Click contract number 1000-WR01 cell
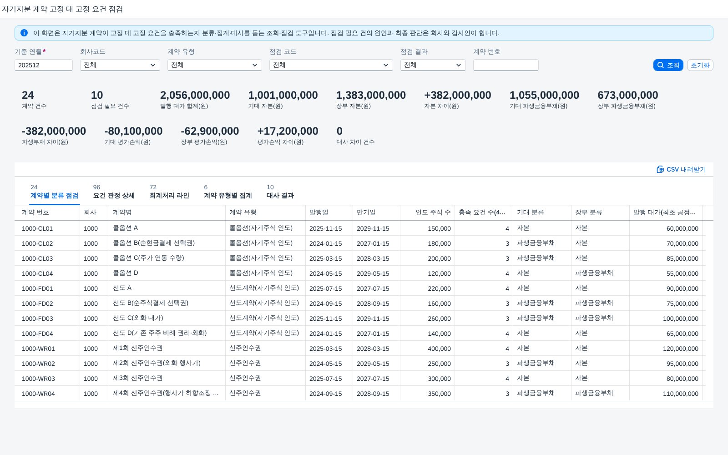This screenshot has height=455, width=728. tap(47, 349)
